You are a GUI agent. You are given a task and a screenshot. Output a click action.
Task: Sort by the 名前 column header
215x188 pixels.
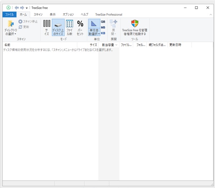click(40, 45)
